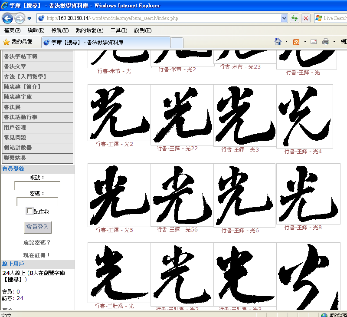Open the 工具(T) menu
The image size is (347, 317).
[119, 30]
